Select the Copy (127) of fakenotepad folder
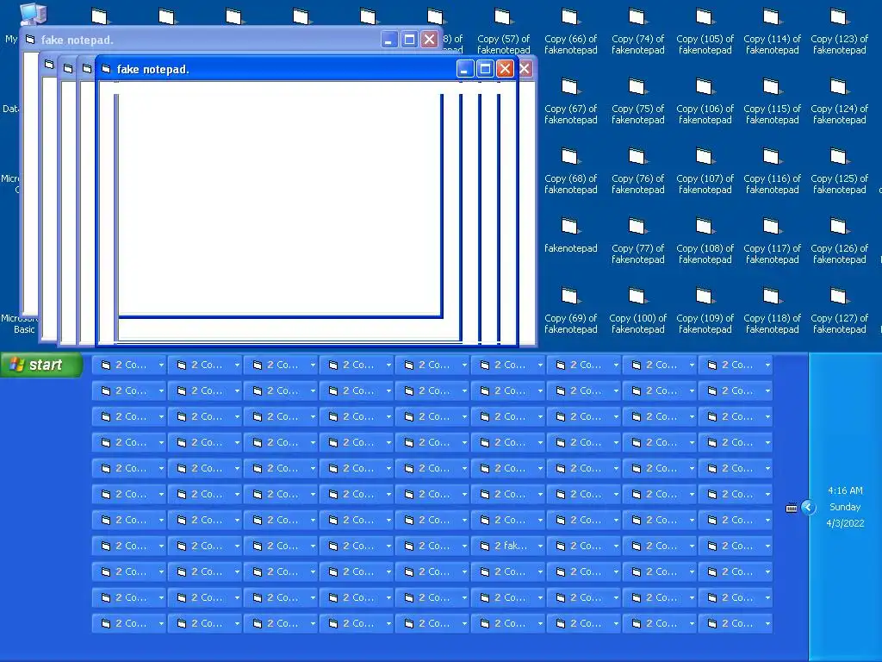 839,311
